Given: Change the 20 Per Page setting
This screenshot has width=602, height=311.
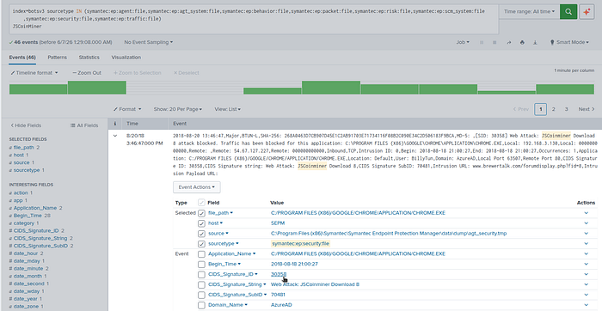Looking at the screenshot, I should 178,109.
